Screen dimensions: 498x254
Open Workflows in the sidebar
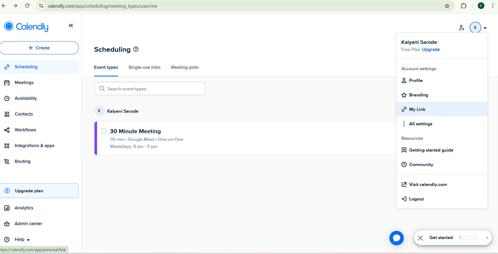25,130
